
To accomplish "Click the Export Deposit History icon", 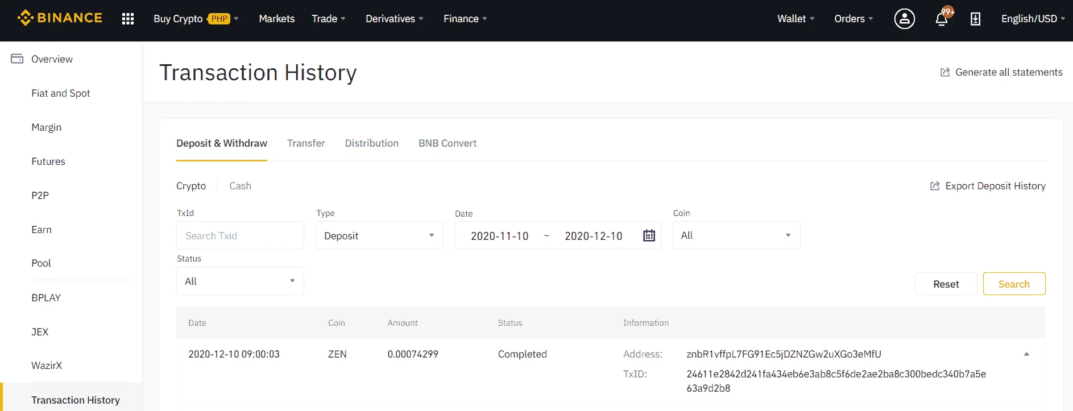I will click(935, 186).
